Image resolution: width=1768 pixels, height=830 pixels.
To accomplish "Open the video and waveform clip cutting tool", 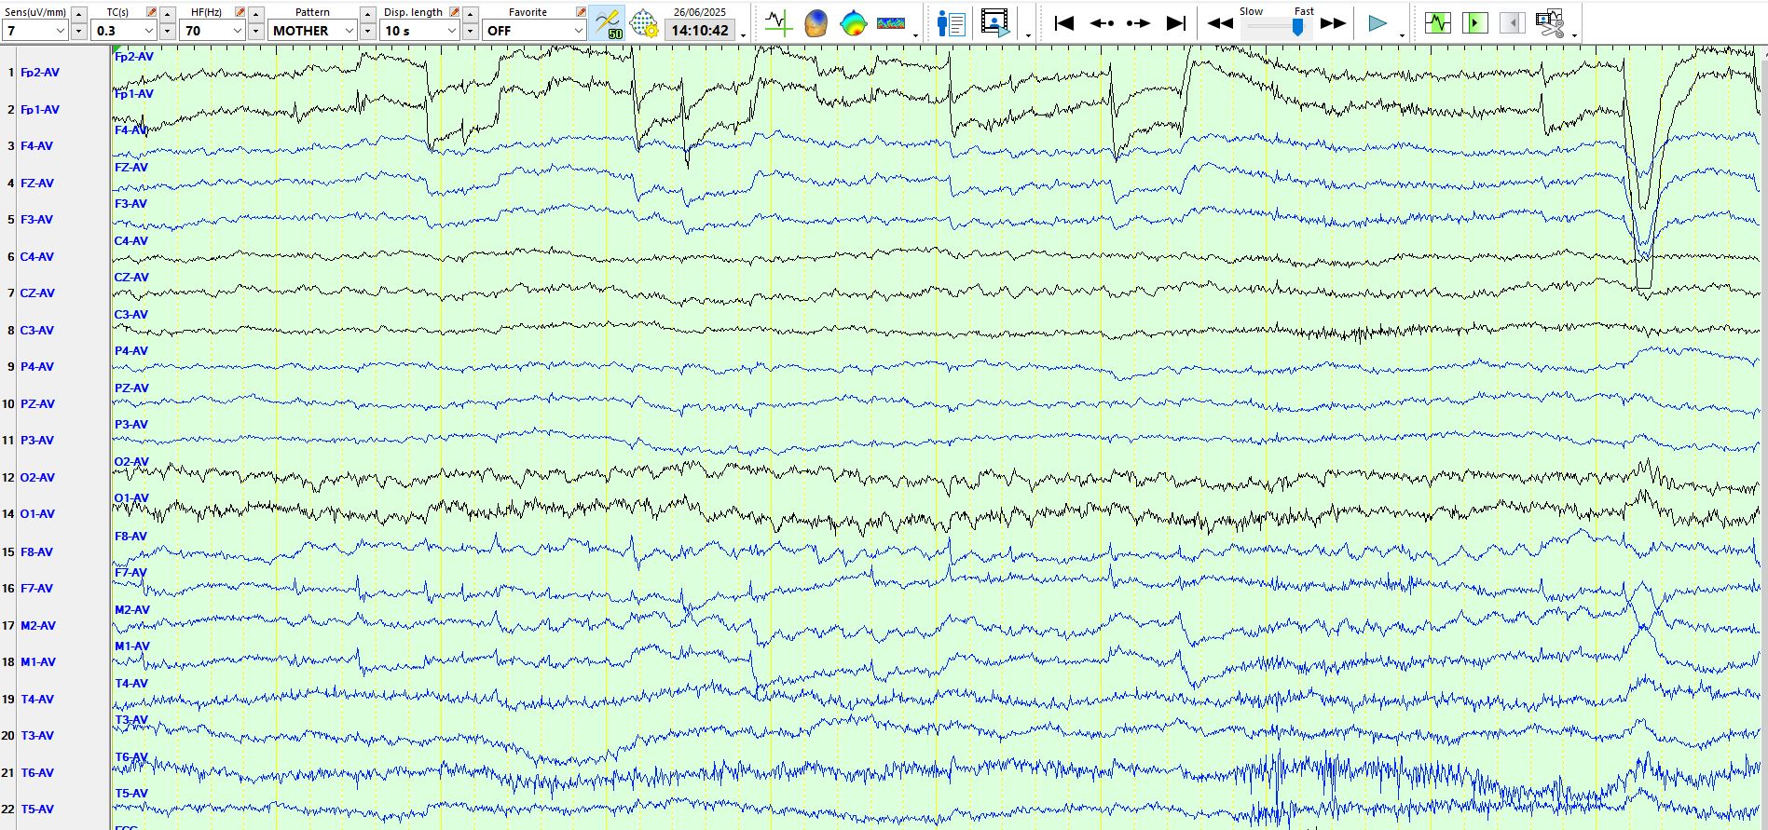I will pos(1550,23).
